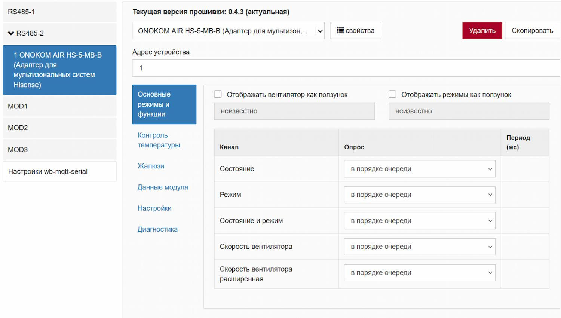561x318 pixels.
Task: Open polling dropdown for Скорость вентилятора
Action: [x=419, y=247]
